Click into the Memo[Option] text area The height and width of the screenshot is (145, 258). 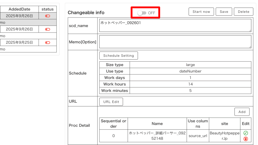coord(175,42)
